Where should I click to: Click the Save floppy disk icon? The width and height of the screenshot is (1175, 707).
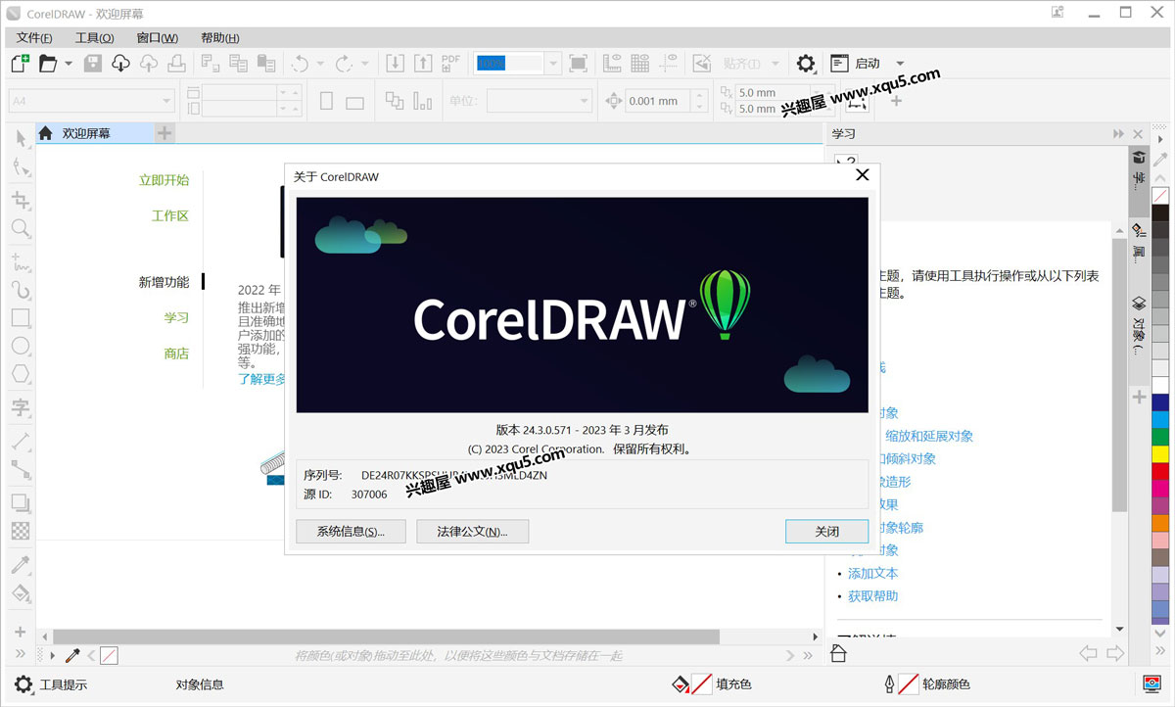coord(93,64)
